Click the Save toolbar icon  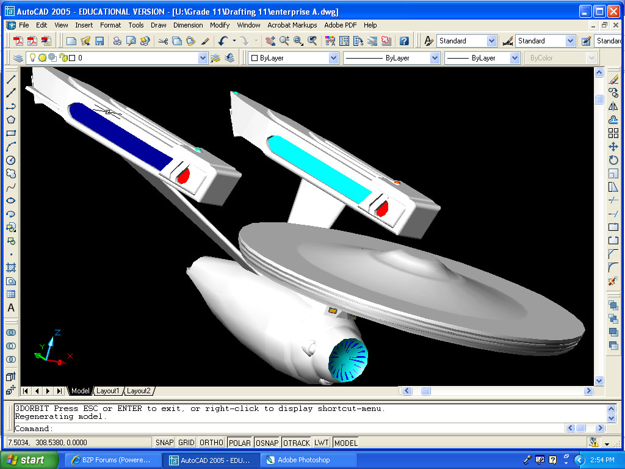click(x=99, y=41)
